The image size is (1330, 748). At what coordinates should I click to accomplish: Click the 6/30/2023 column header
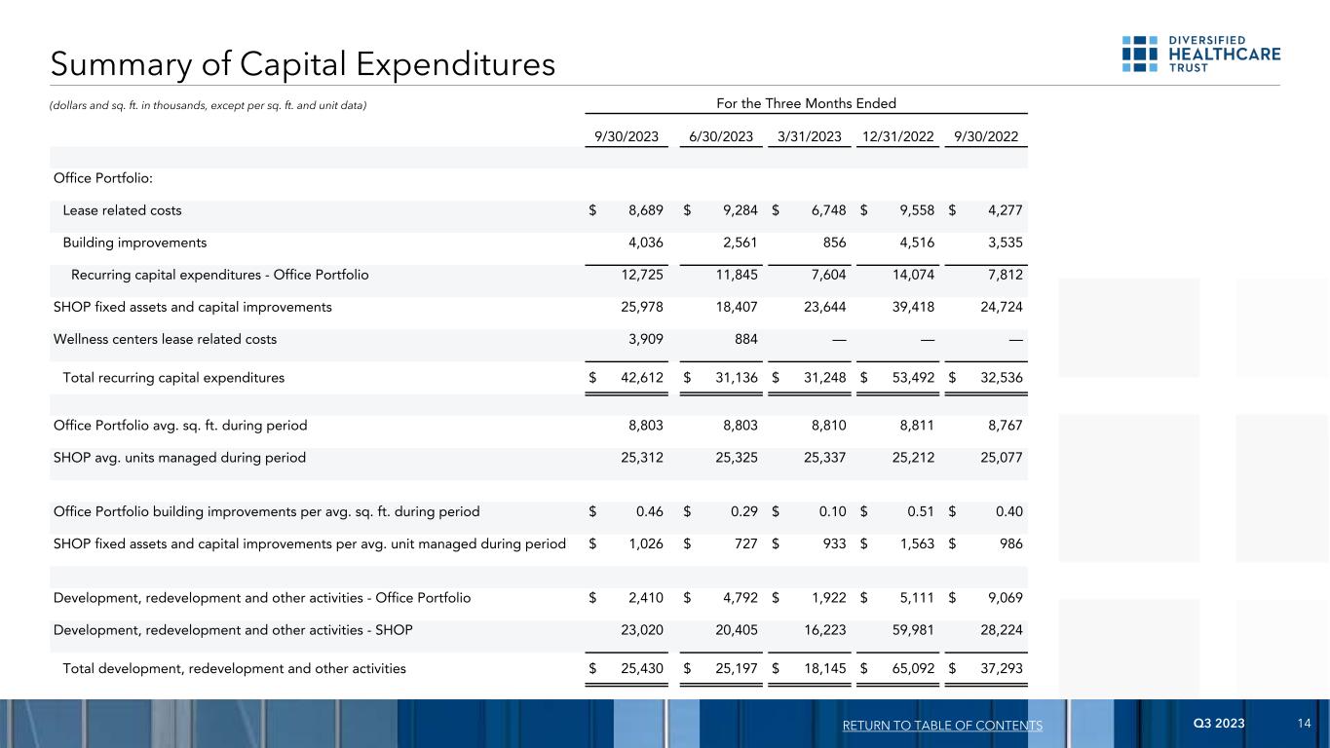pos(721,135)
